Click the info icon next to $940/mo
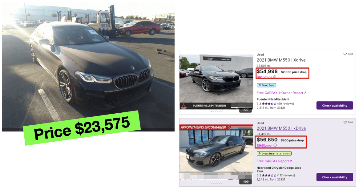This screenshot has width=359, height=190. click(x=275, y=145)
